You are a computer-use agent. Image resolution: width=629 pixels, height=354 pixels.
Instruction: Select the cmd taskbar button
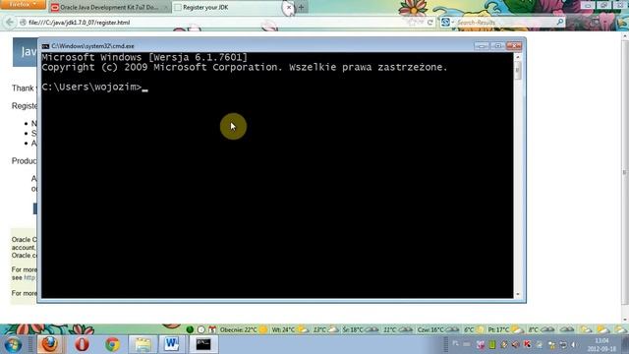tap(203, 344)
